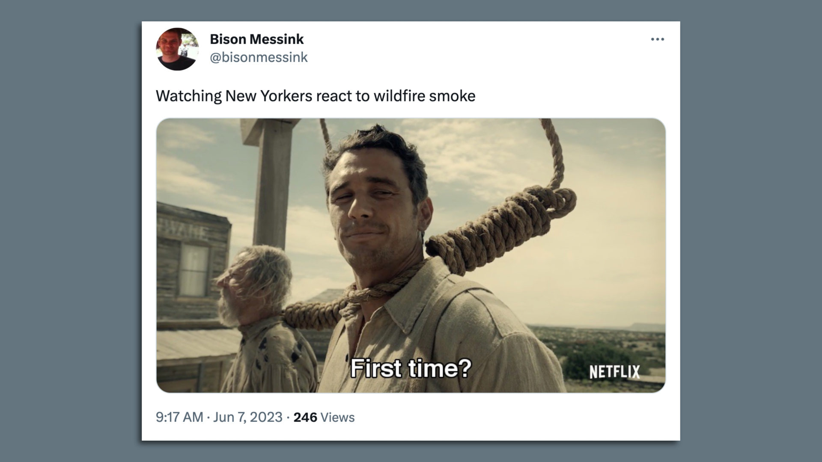Click the display name Bison Messink
822x462 pixels.
point(257,39)
